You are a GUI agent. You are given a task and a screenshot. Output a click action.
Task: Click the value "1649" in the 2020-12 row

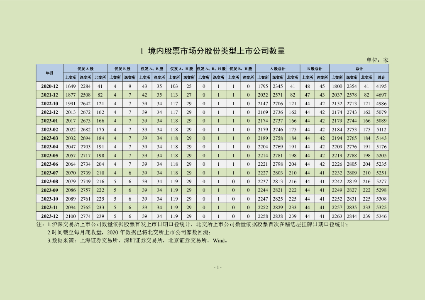point(71,86)
